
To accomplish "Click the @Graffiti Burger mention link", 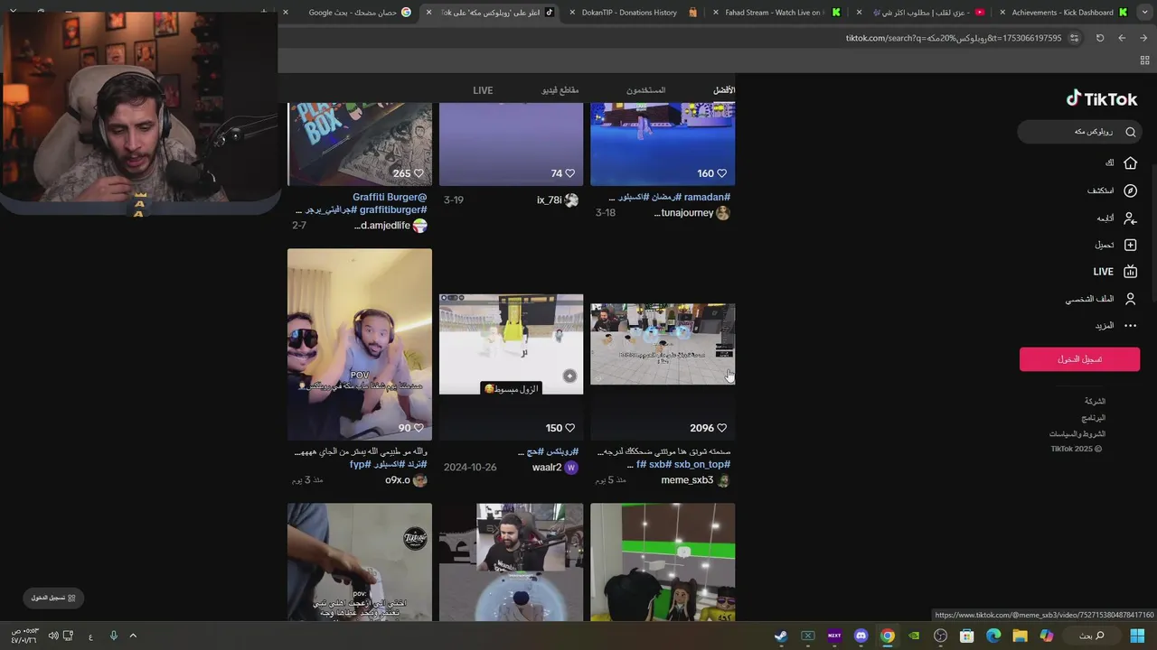I will 390,197.
